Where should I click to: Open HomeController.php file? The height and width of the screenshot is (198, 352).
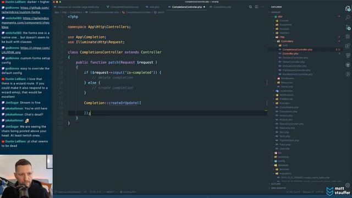tap(293, 62)
